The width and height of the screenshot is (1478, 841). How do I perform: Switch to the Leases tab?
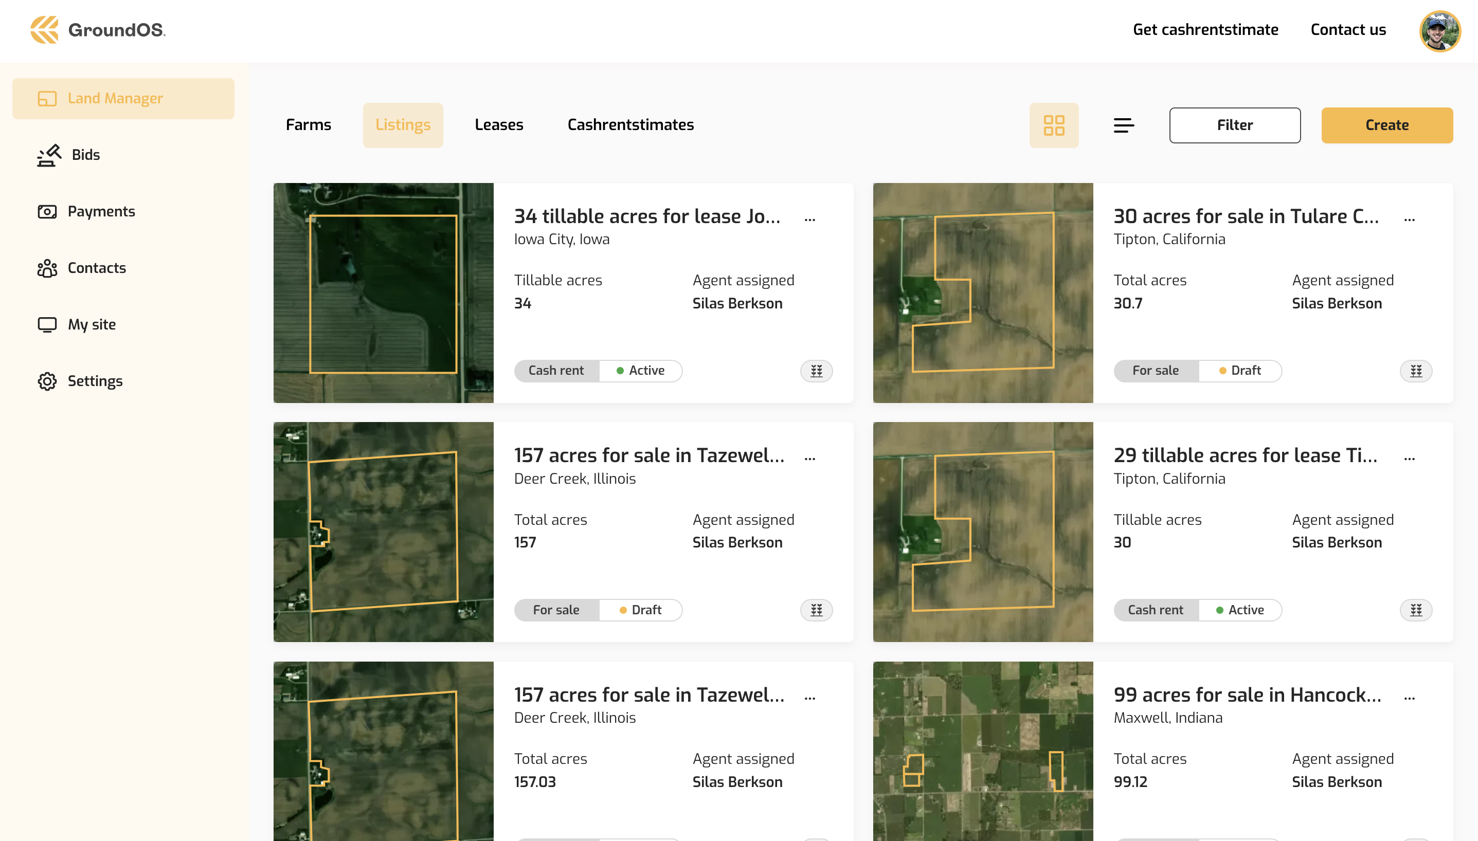(499, 125)
